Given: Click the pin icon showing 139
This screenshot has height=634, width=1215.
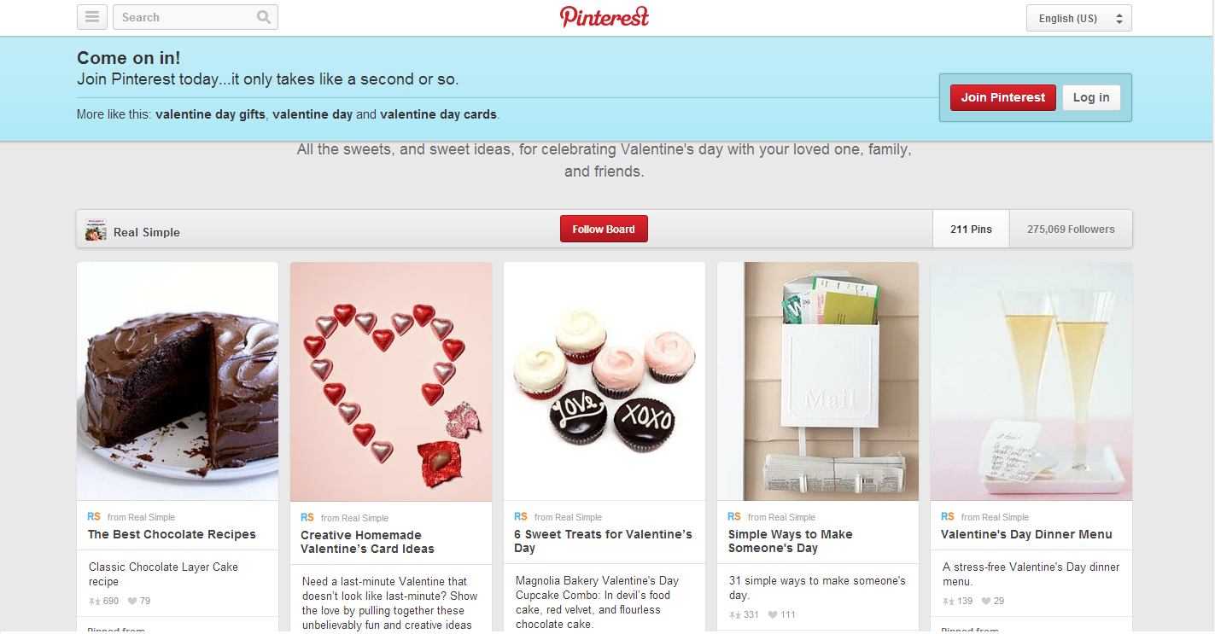Looking at the screenshot, I should [x=948, y=602].
